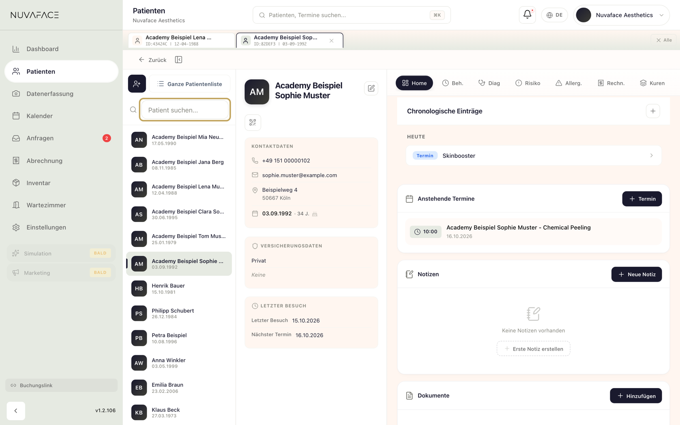Click Hinzufügen to add a document
Viewport: 680px width, 425px height.
(636, 396)
